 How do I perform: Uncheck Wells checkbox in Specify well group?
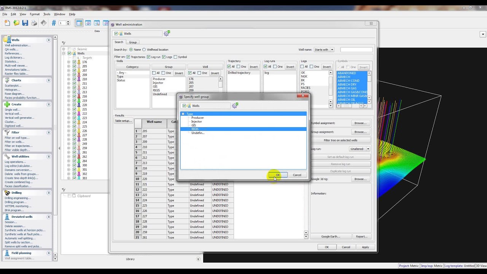coord(185,106)
